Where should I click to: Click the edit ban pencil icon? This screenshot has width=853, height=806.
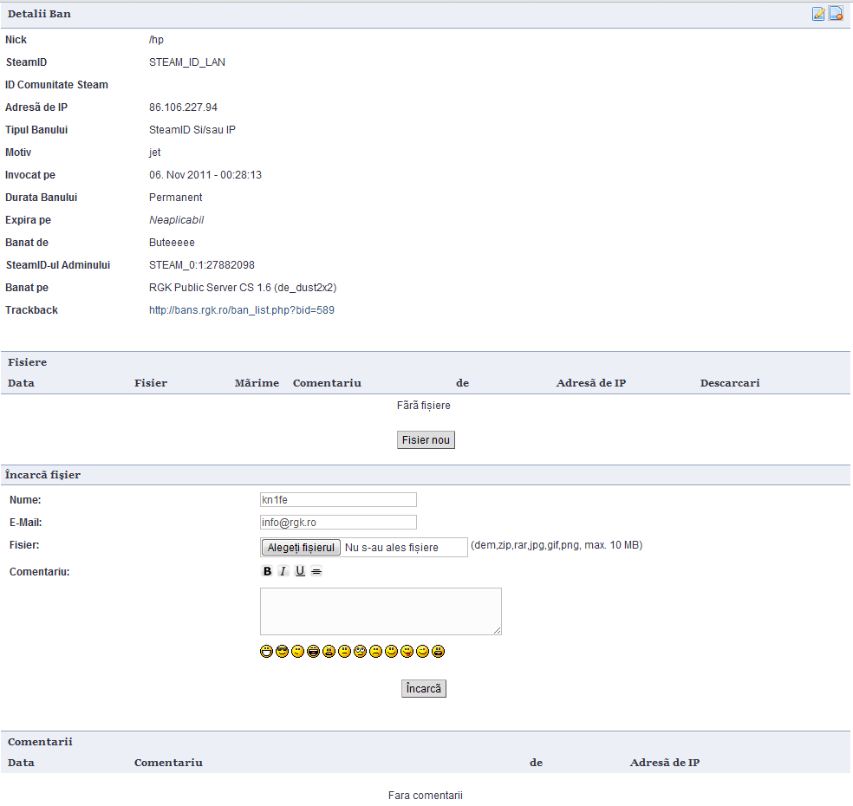818,14
